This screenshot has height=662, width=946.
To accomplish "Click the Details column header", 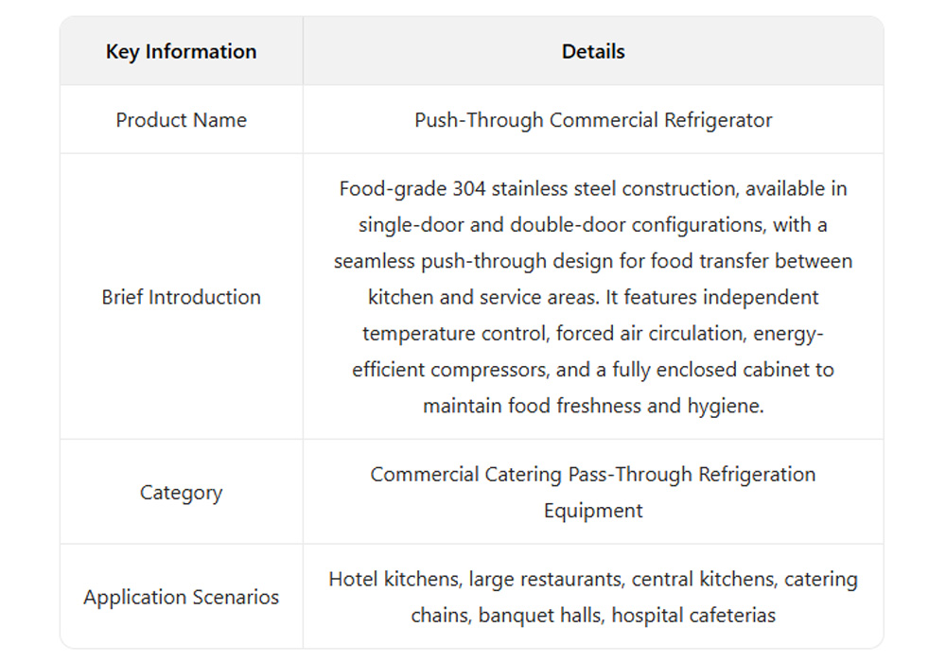I will (x=593, y=52).
